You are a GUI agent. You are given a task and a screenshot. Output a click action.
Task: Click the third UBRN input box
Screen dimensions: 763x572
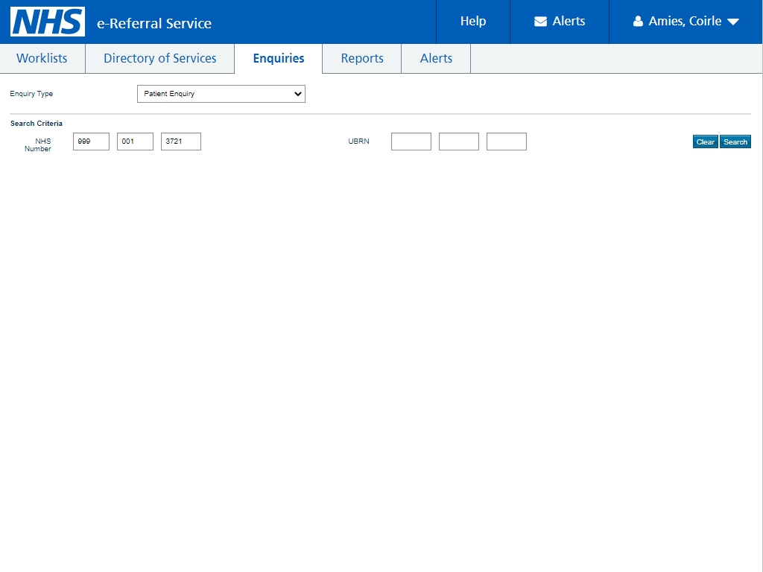[x=507, y=142]
